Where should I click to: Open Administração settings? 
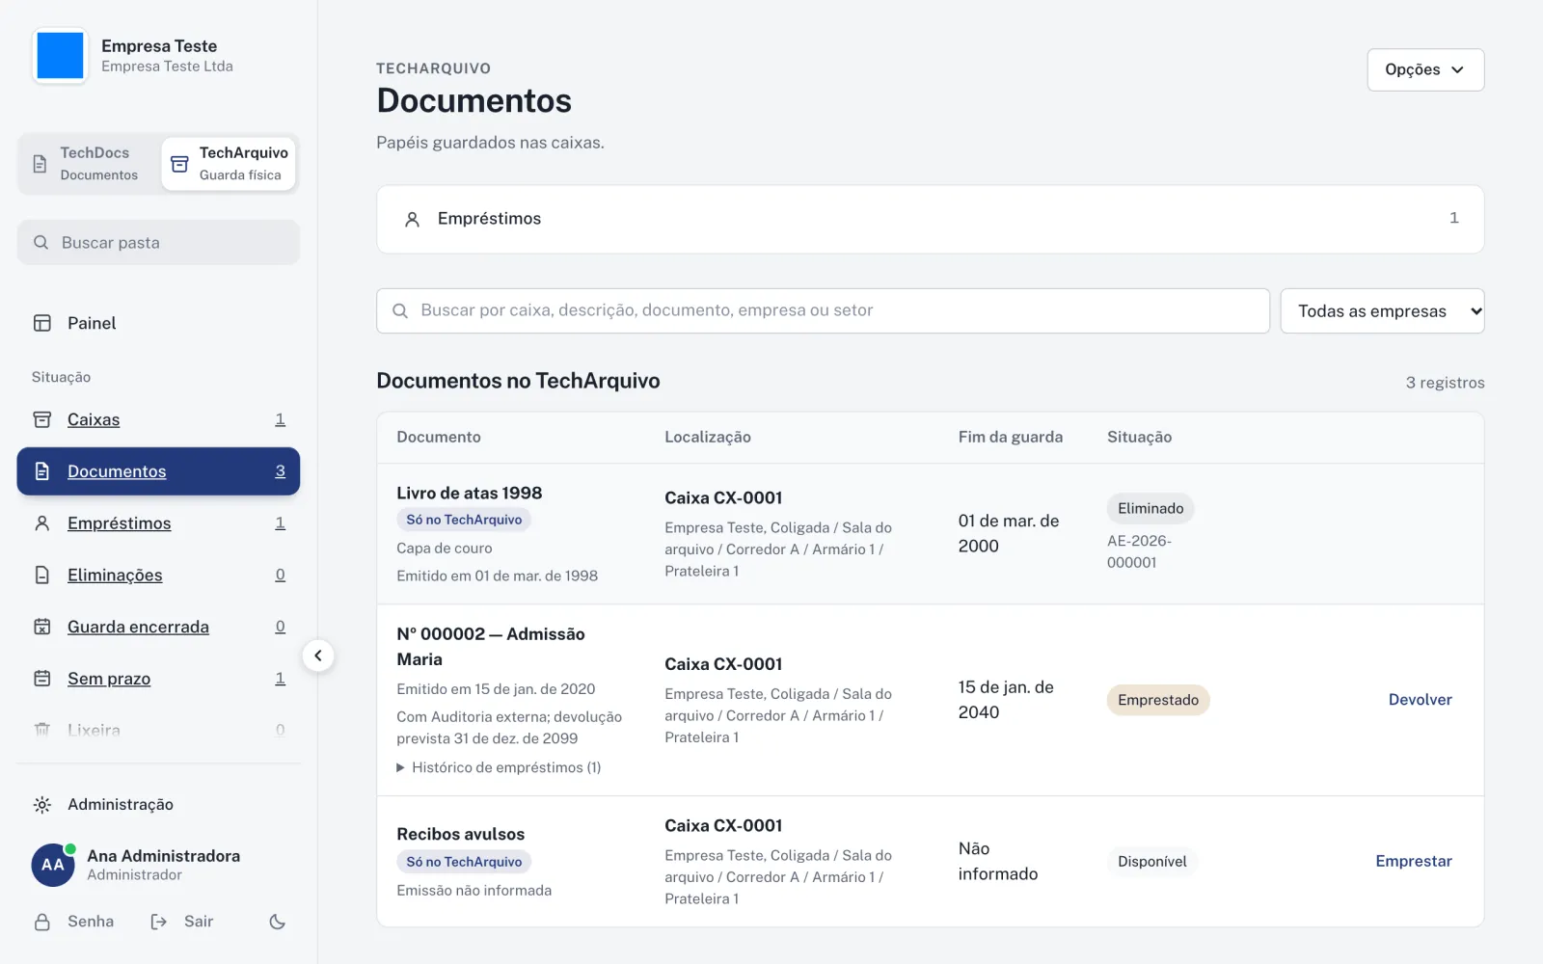click(x=158, y=804)
